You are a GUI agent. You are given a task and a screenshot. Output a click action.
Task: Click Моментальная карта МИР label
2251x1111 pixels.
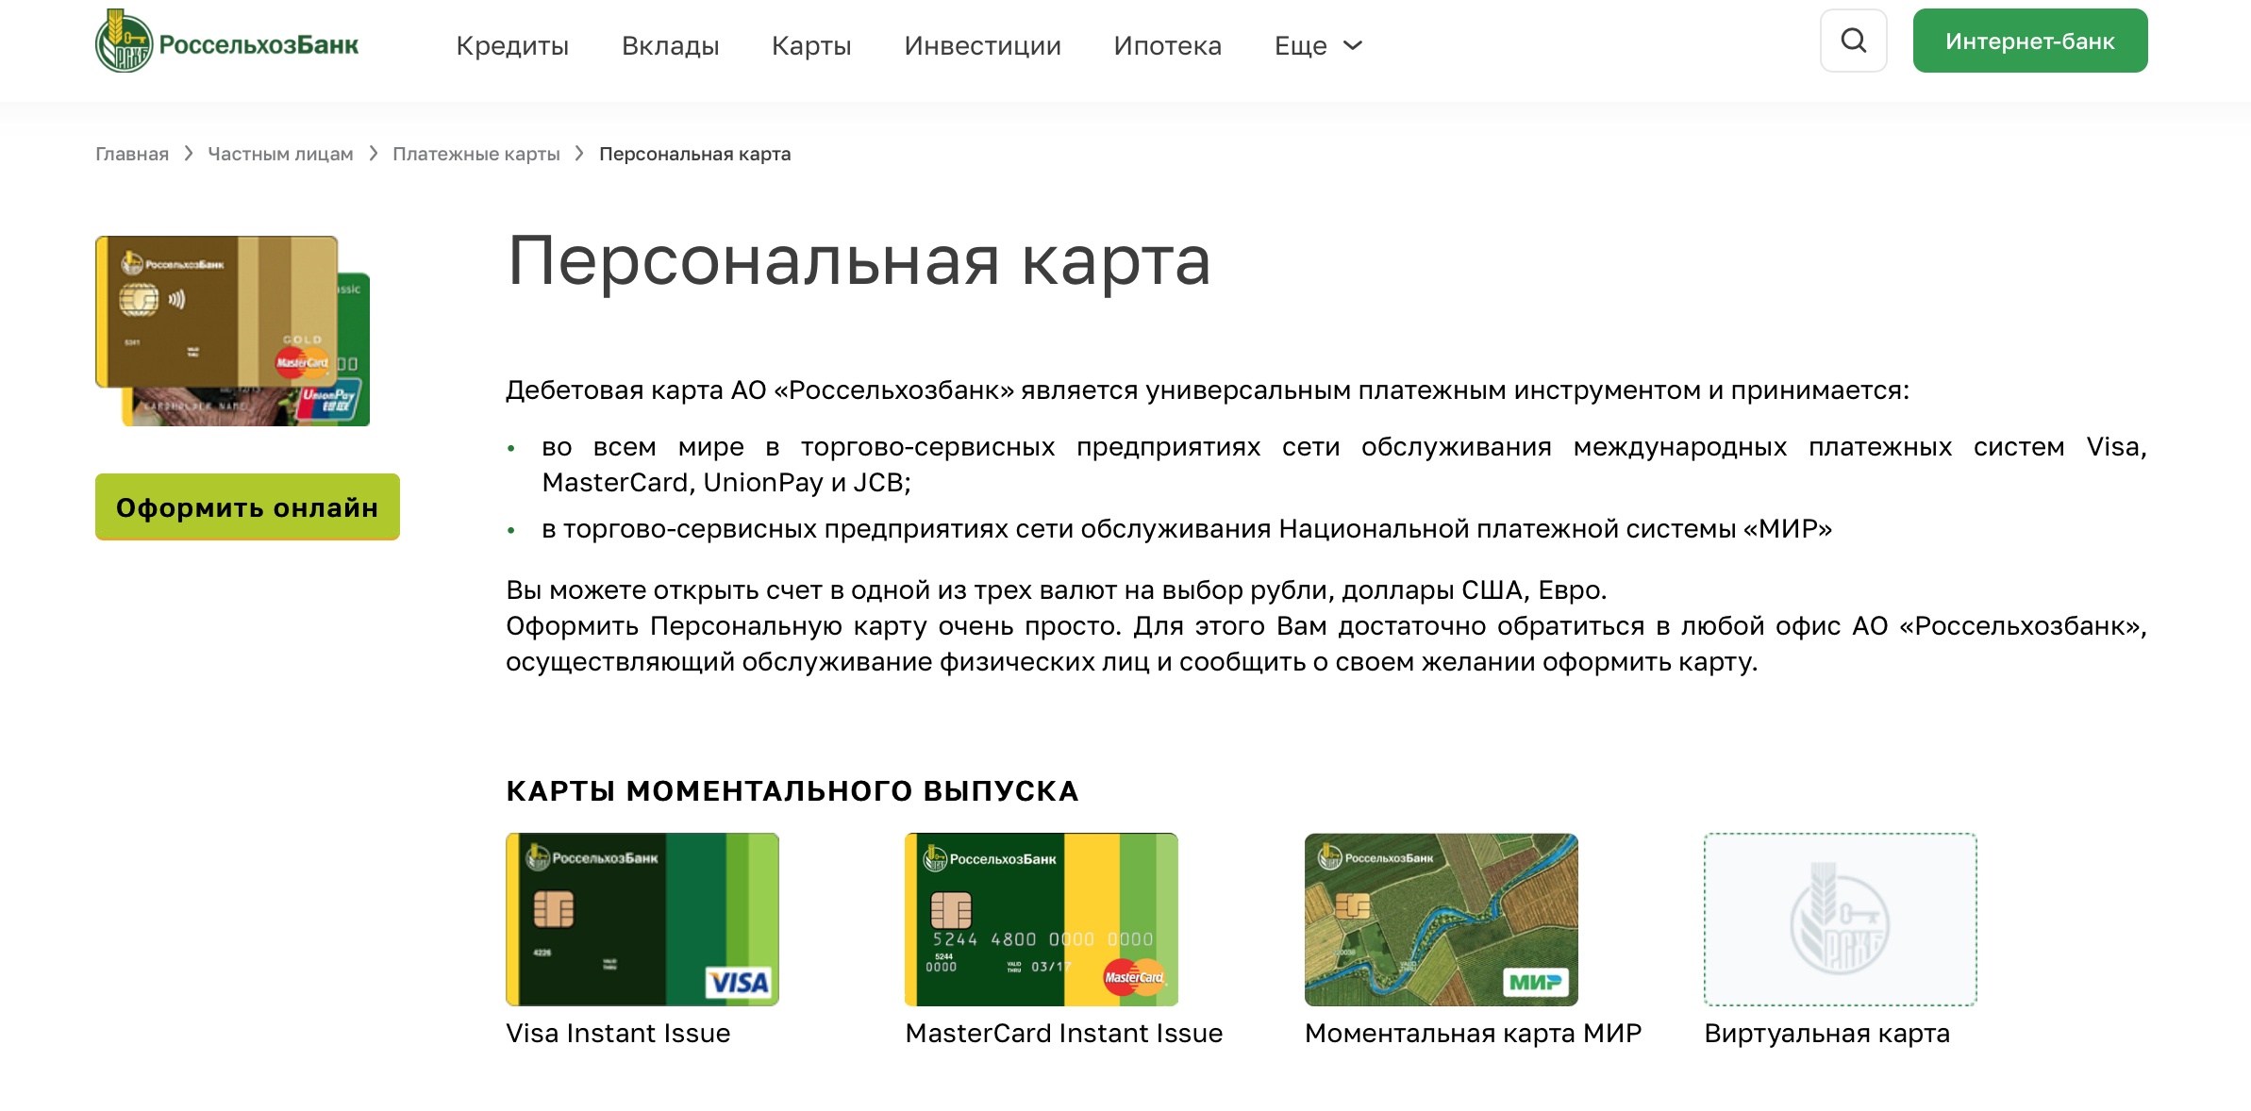click(1473, 1033)
